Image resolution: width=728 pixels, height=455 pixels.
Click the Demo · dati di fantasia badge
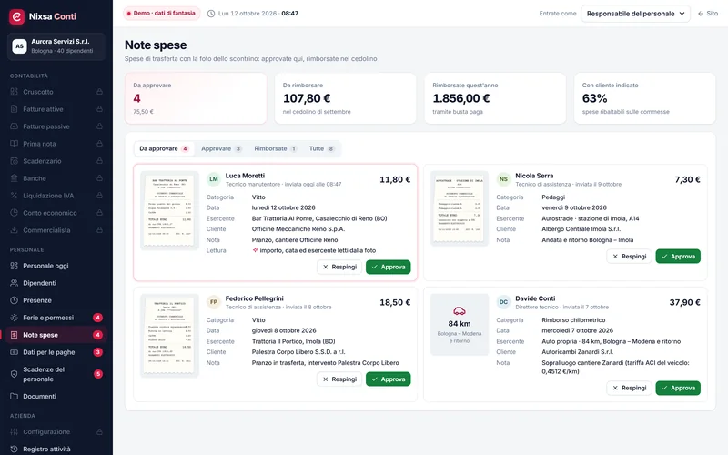162,14
